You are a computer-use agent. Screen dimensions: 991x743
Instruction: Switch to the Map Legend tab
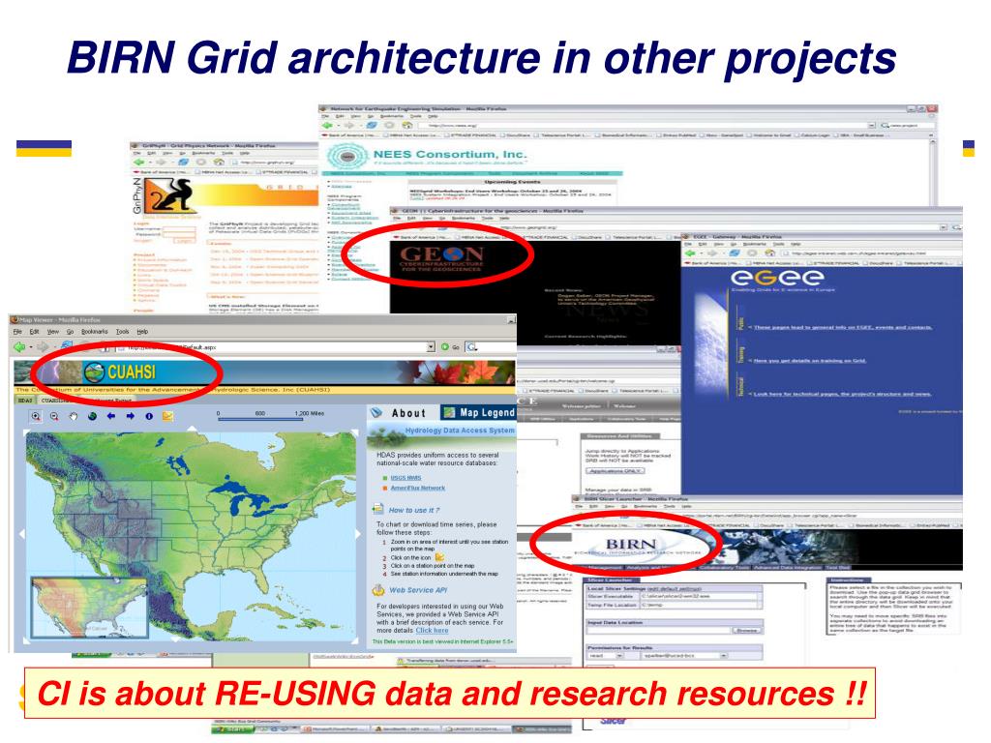[478, 412]
